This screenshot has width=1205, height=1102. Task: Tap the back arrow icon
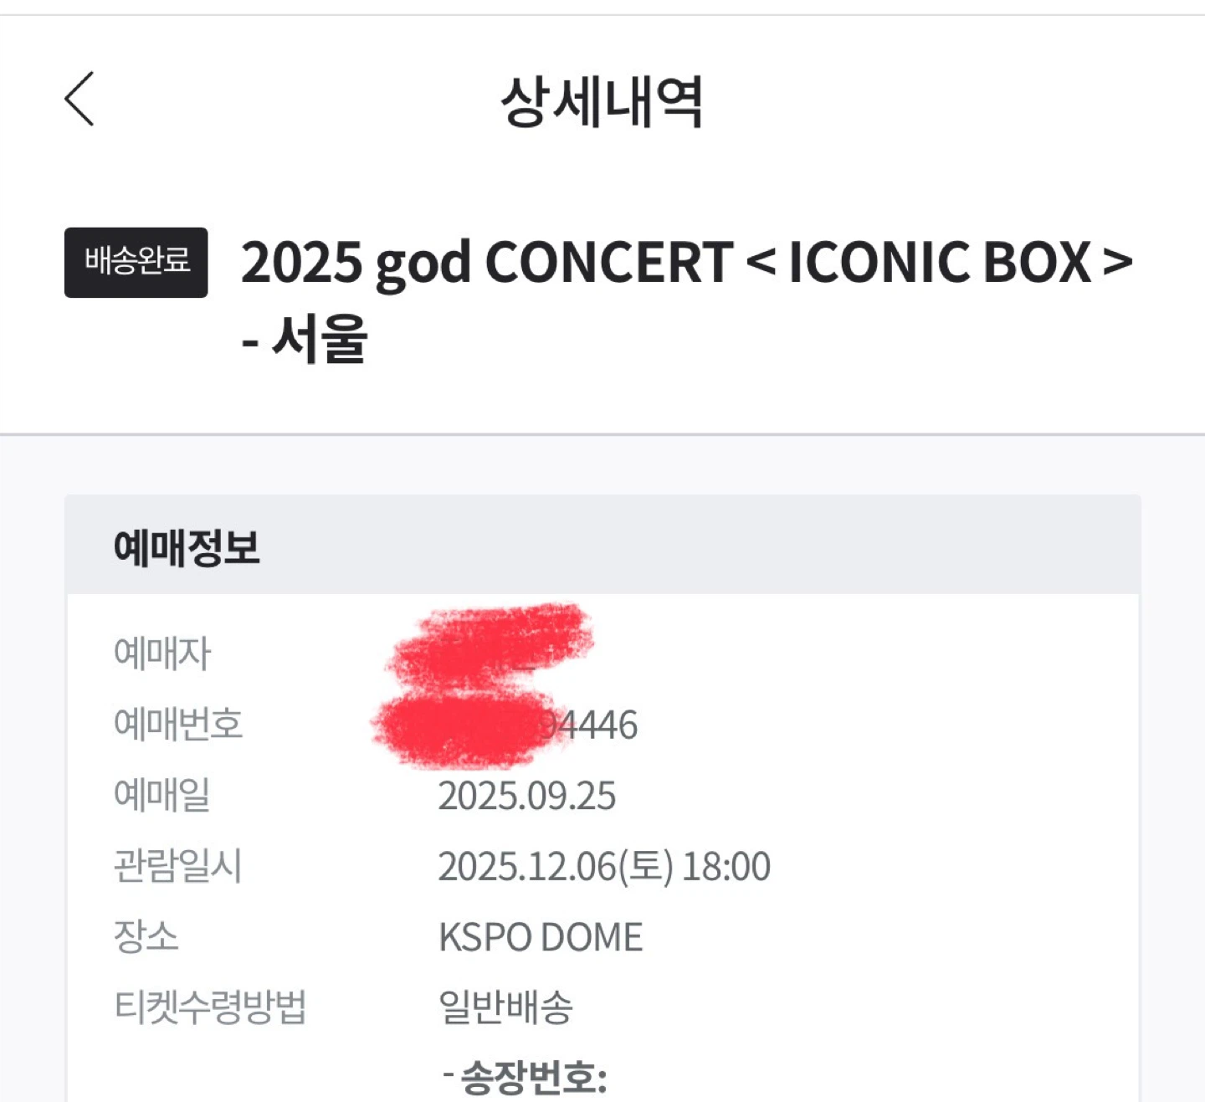pos(79,99)
